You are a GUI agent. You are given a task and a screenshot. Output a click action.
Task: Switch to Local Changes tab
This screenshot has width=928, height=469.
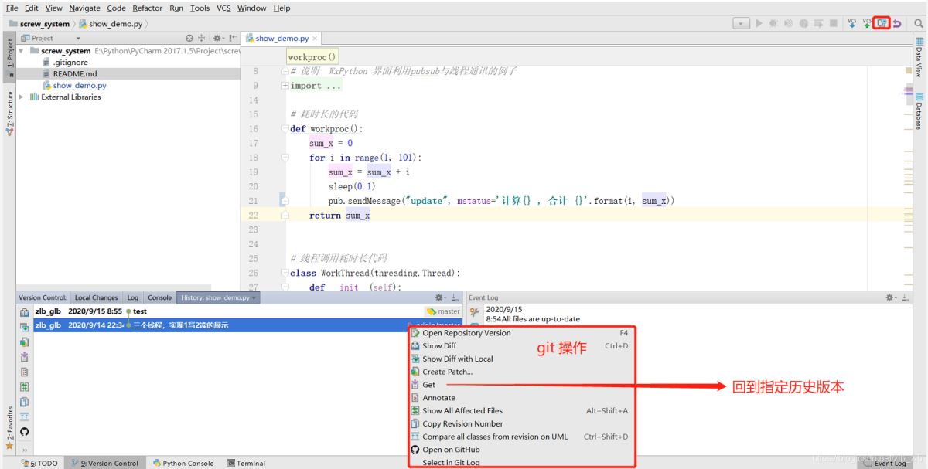(97, 297)
